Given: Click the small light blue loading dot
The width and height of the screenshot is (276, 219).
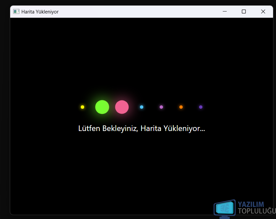Looking at the screenshot, I should coord(142,107).
